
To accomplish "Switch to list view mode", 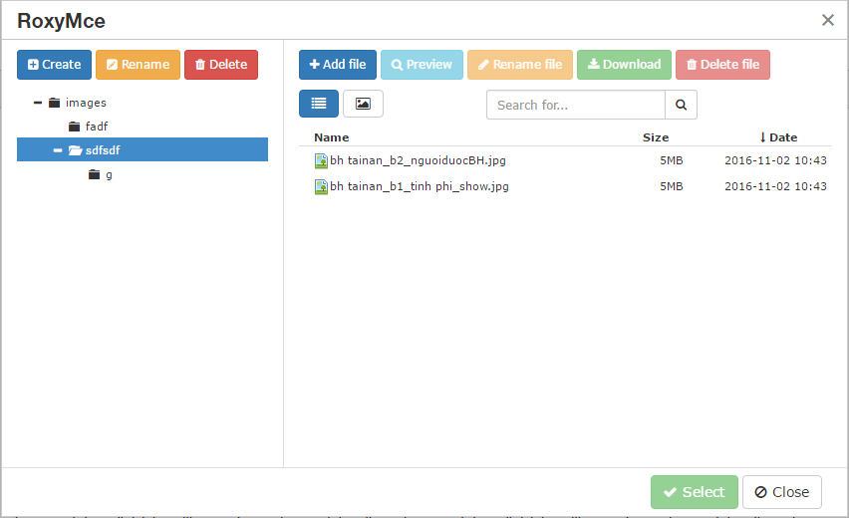I will [319, 104].
